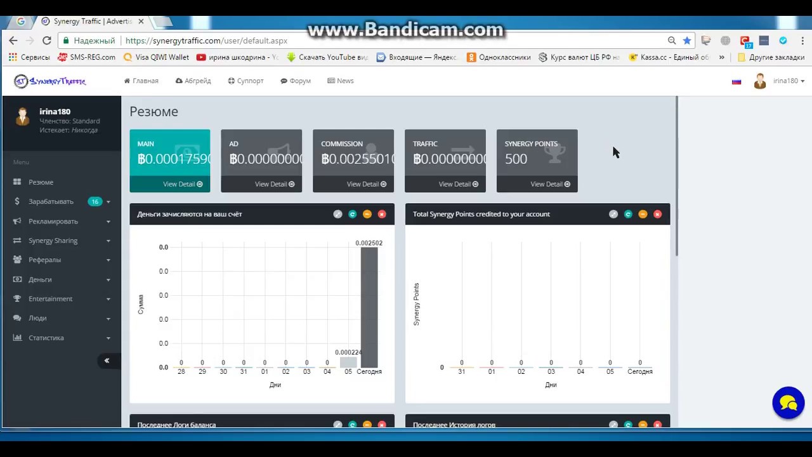Image resolution: width=812 pixels, height=457 pixels.
Task: Open the Суппорт nav item
Action: [246, 81]
